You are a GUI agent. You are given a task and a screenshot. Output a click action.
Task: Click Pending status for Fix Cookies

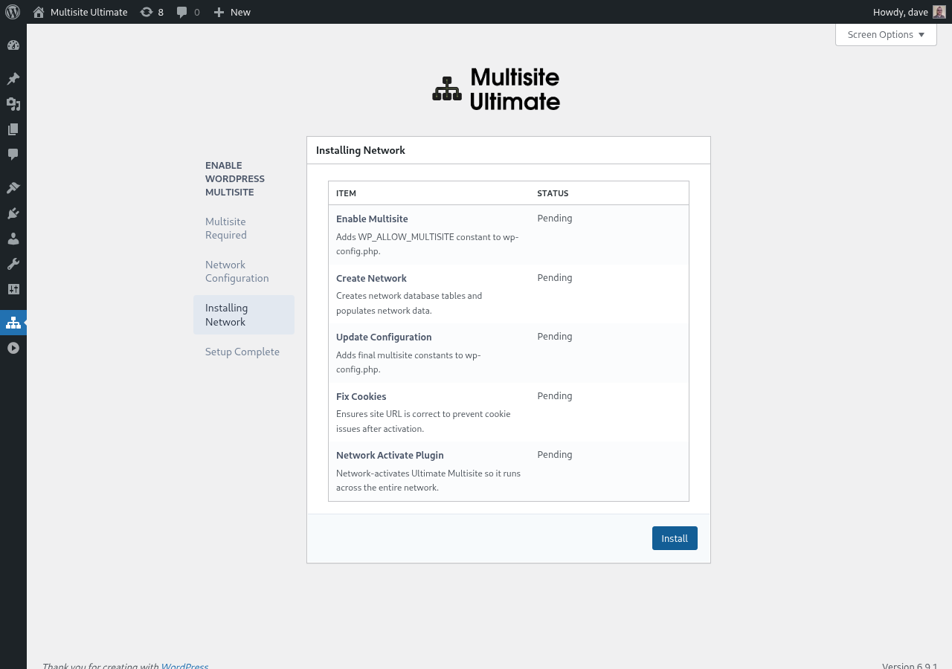tap(555, 395)
